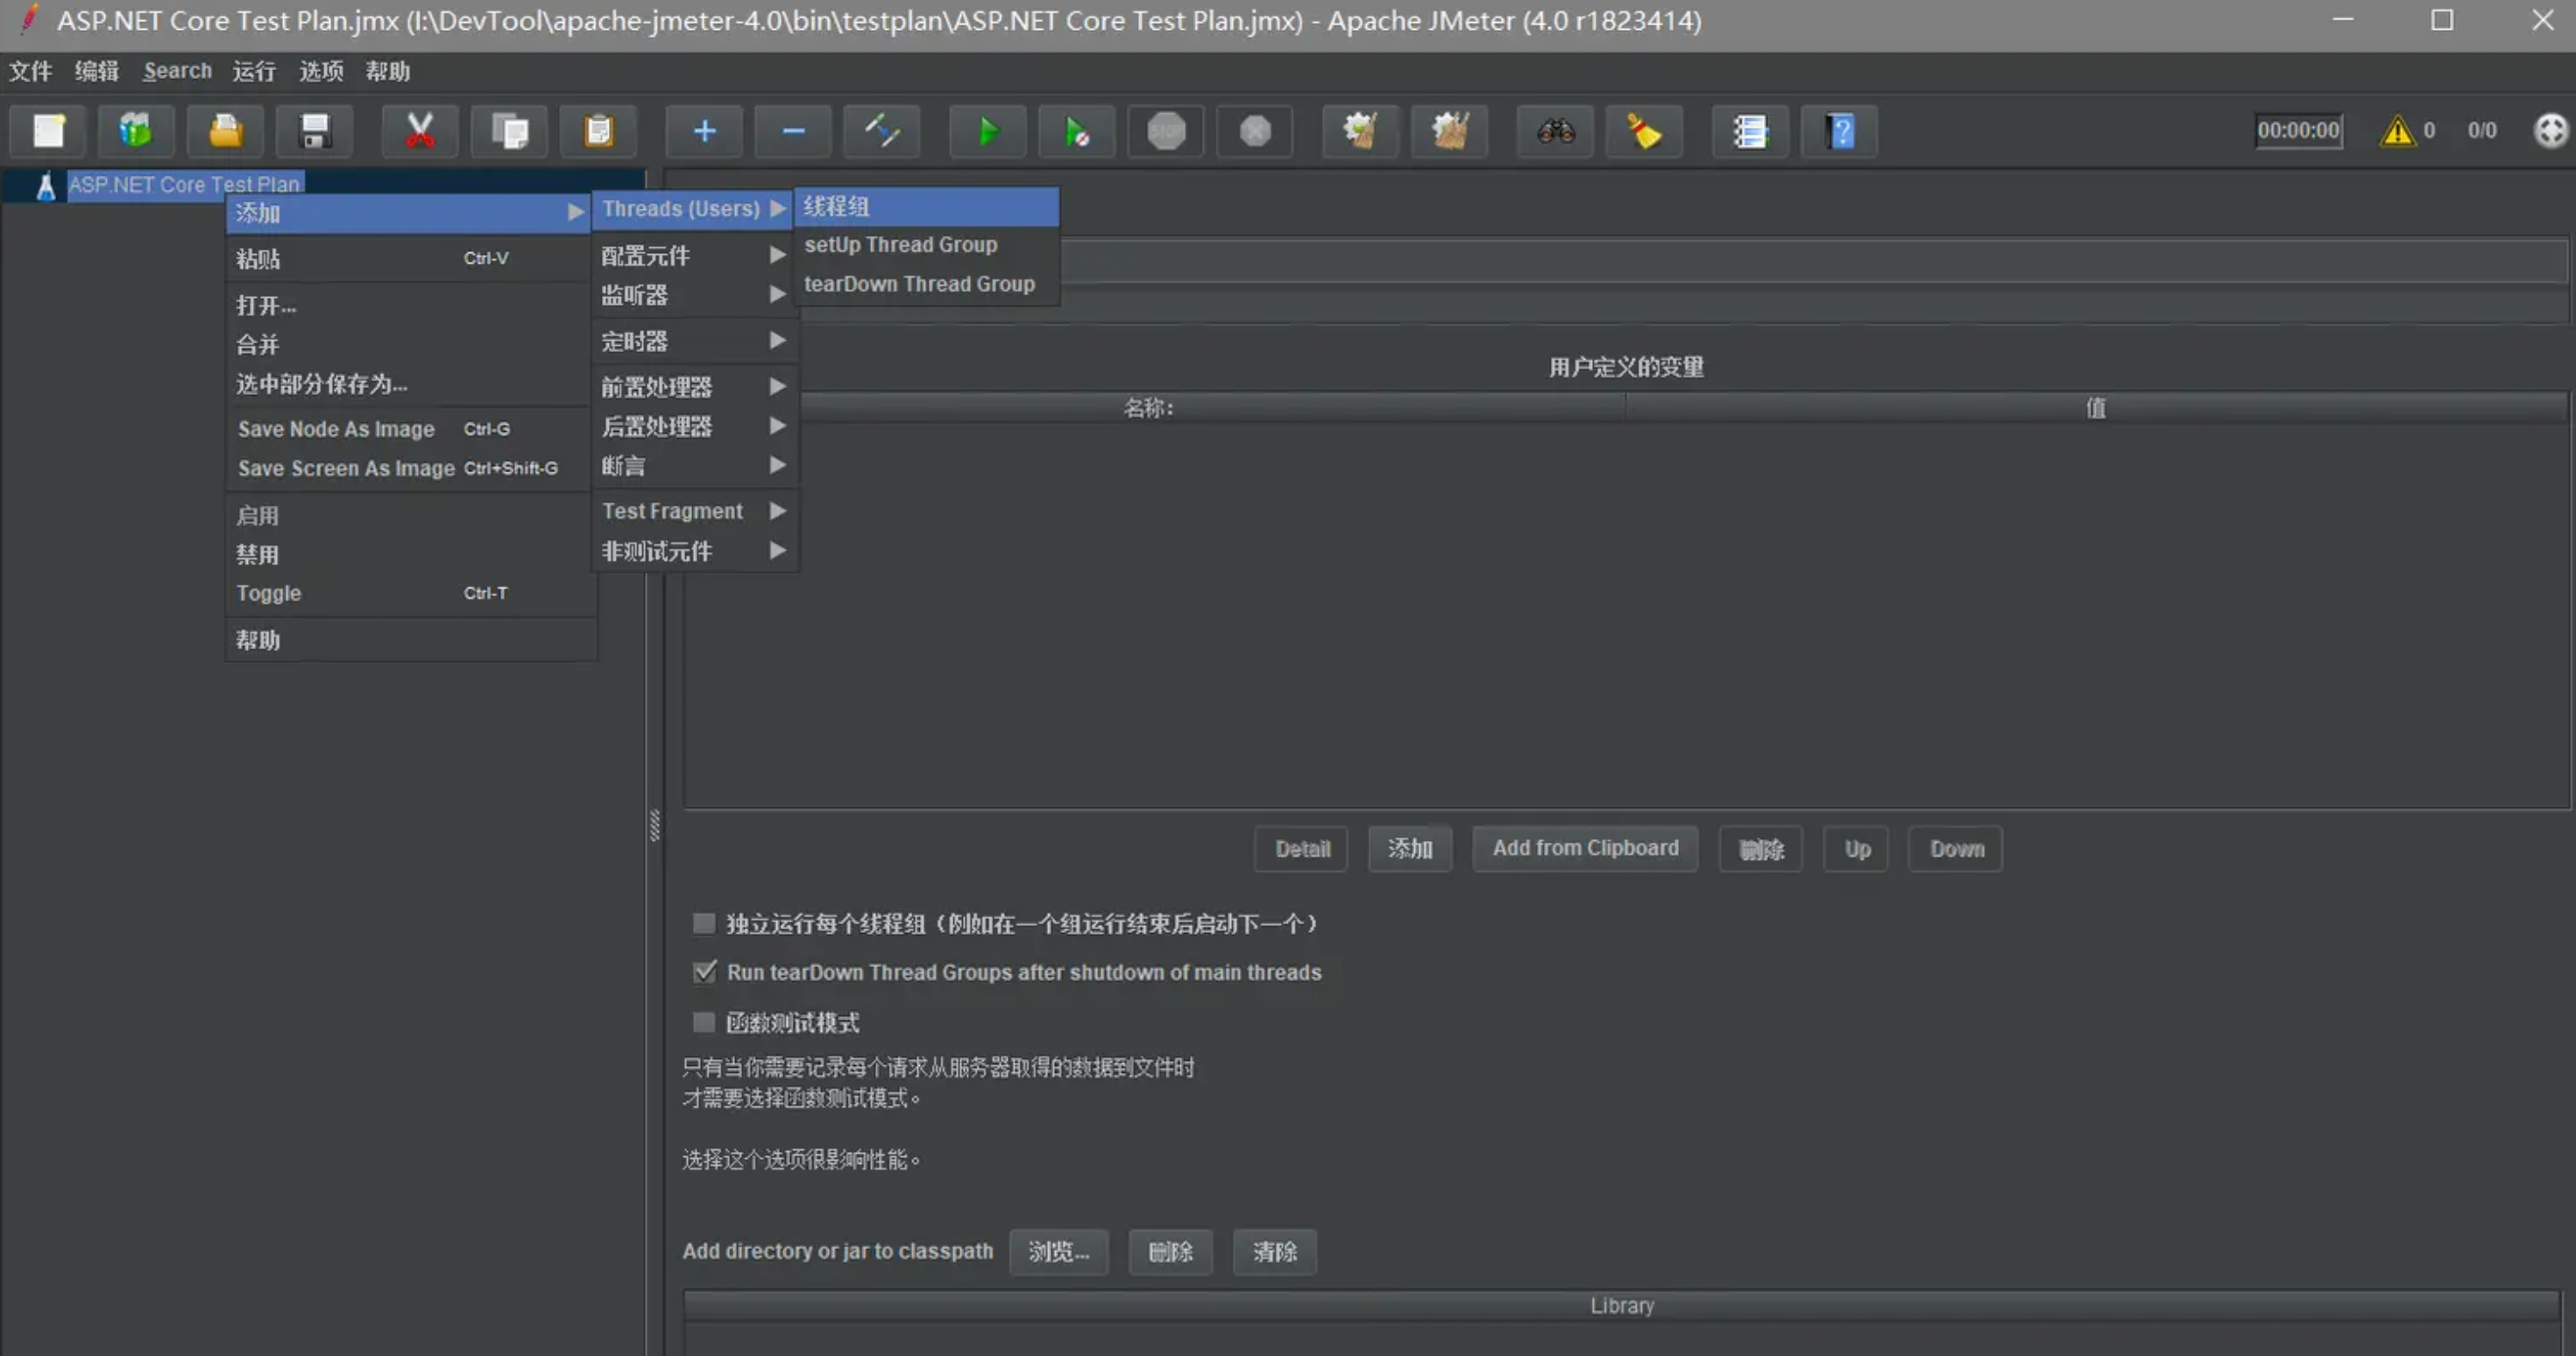This screenshot has width=2576, height=1356.
Task: Click the Templates icon in toolbar
Action: pos(136,131)
